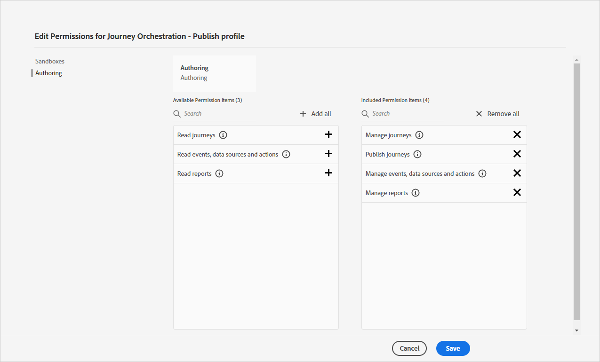Open info icon beside Publish journeys

click(x=417, y=154)
